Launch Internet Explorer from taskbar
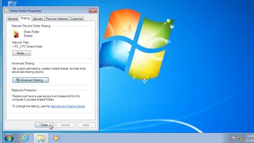 pyautogui.click(x=25, y=138)
